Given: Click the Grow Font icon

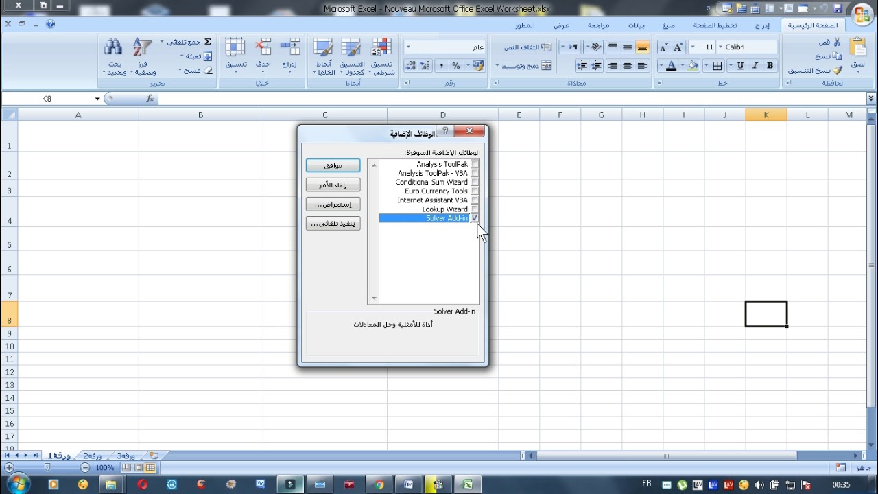Looking at the screenshot, I should [x=678, y=47].
